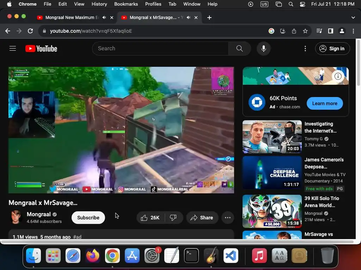Screen dimensions: 361x270
Task: Go to YouTube home via logo
Action: coord(41,49)
